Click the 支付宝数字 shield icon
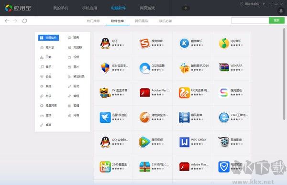 [105, 68]
